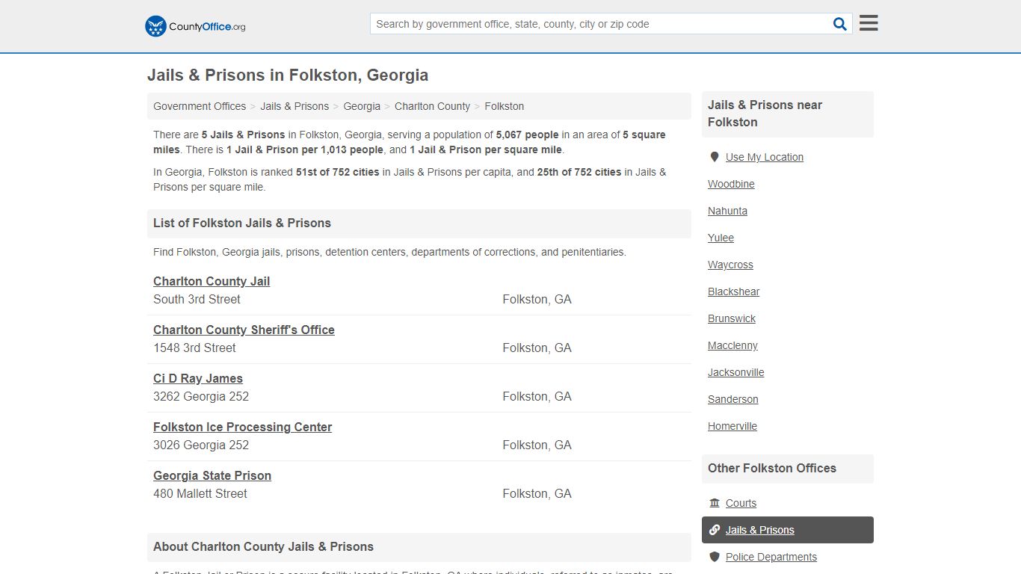Image resolution: width=1021 pixels, height=574 pixels.
Task: Open Courts offices link
Action: (x=741, y=503)
